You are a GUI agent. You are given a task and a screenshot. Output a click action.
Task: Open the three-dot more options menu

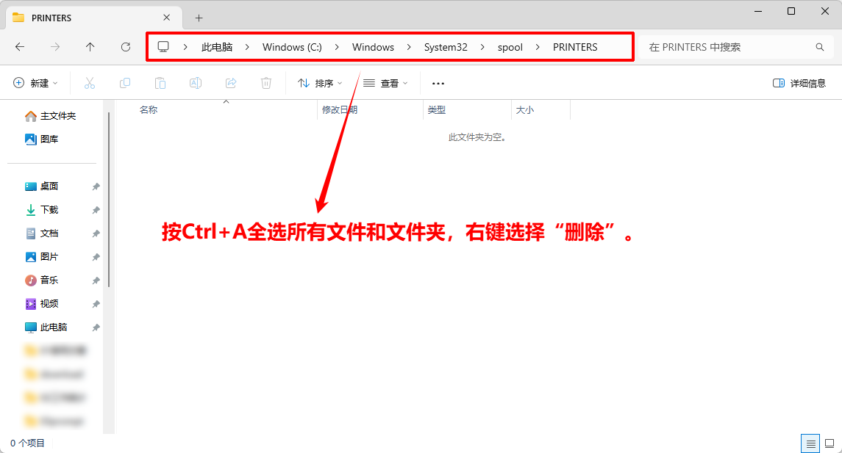(x=438, y=83)
